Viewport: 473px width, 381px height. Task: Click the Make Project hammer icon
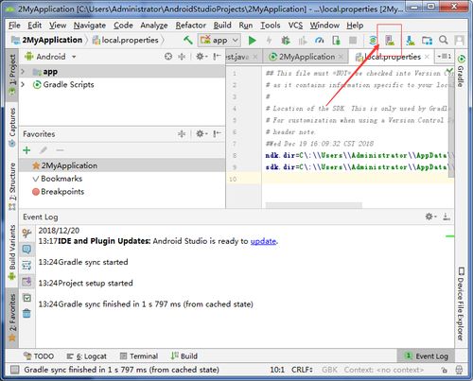pyautogui.click(x=188, y=40)
